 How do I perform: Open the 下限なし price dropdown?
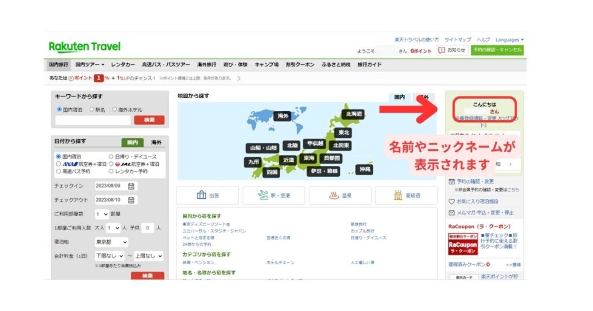click(x=109, y=256)
